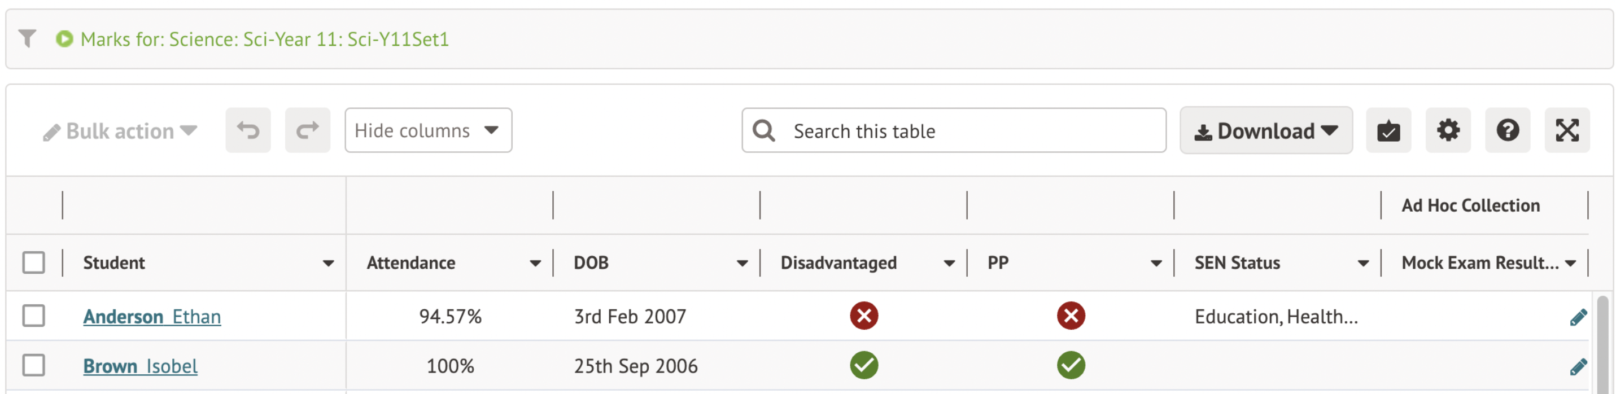Screen dimensions: 1616x394
Task: Open the Attendance column header menu
Action: click(535, 264)
